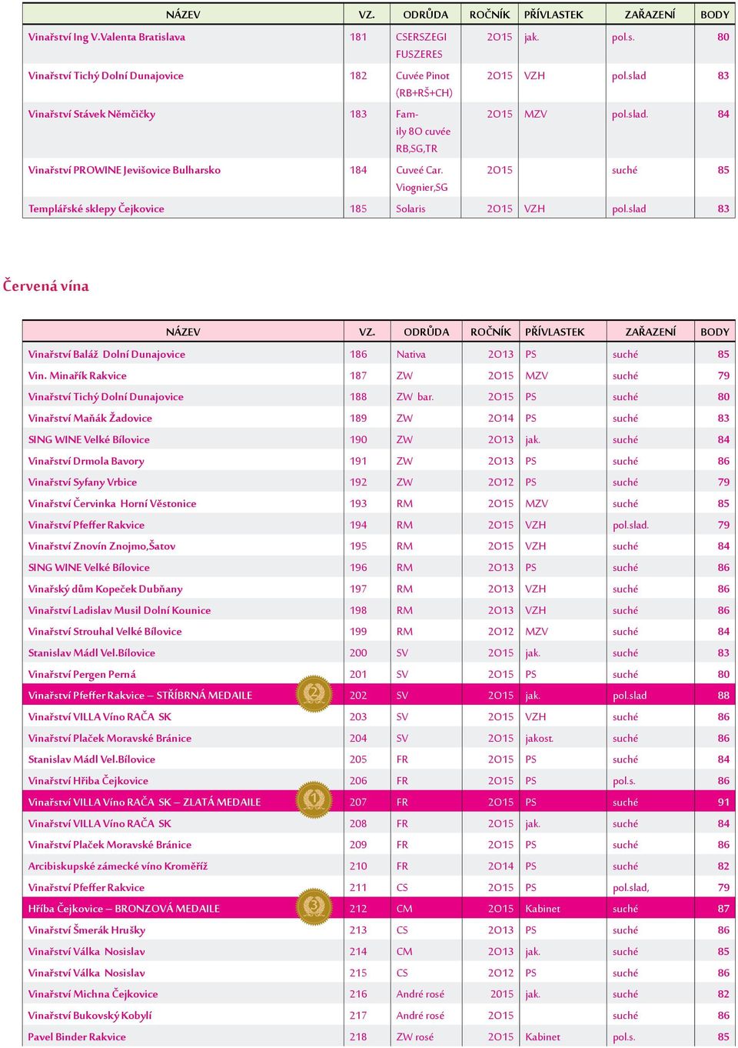This screenshot has height=1048, width=738.
Task: Click 'Vinařství Hřiba Čejkovice' entry
Action: [88, 781]
